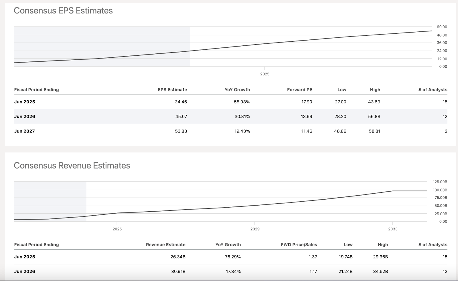Click the Consensus Revenue Estimates heading

coord(72,166)
